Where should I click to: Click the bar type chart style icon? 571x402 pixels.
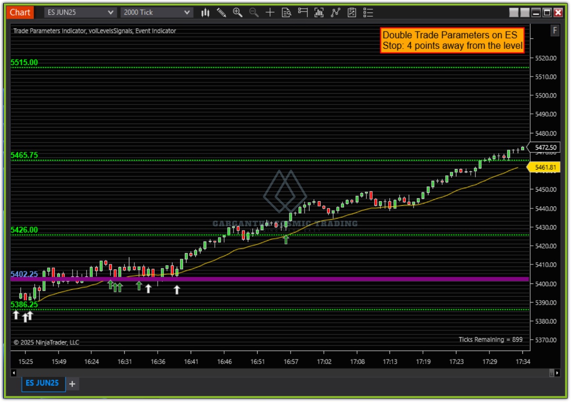coord(205,13)
